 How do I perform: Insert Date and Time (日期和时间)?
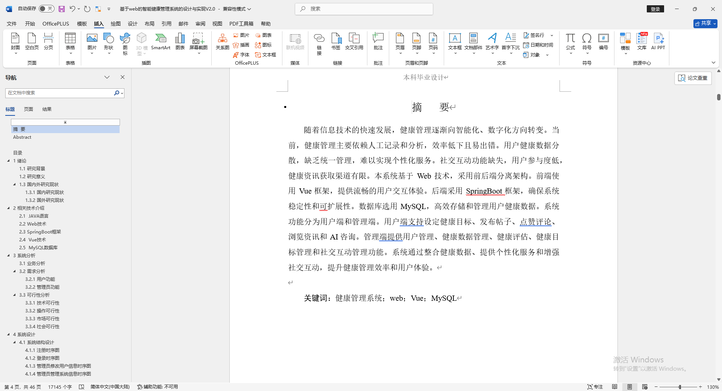[x=538, y=45]
